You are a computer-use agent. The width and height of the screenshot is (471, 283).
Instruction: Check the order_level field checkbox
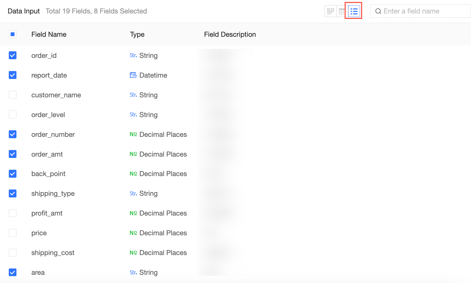[x=13, y=115]
